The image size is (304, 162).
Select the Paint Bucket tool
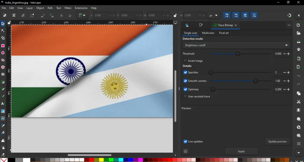click(3, 133)
